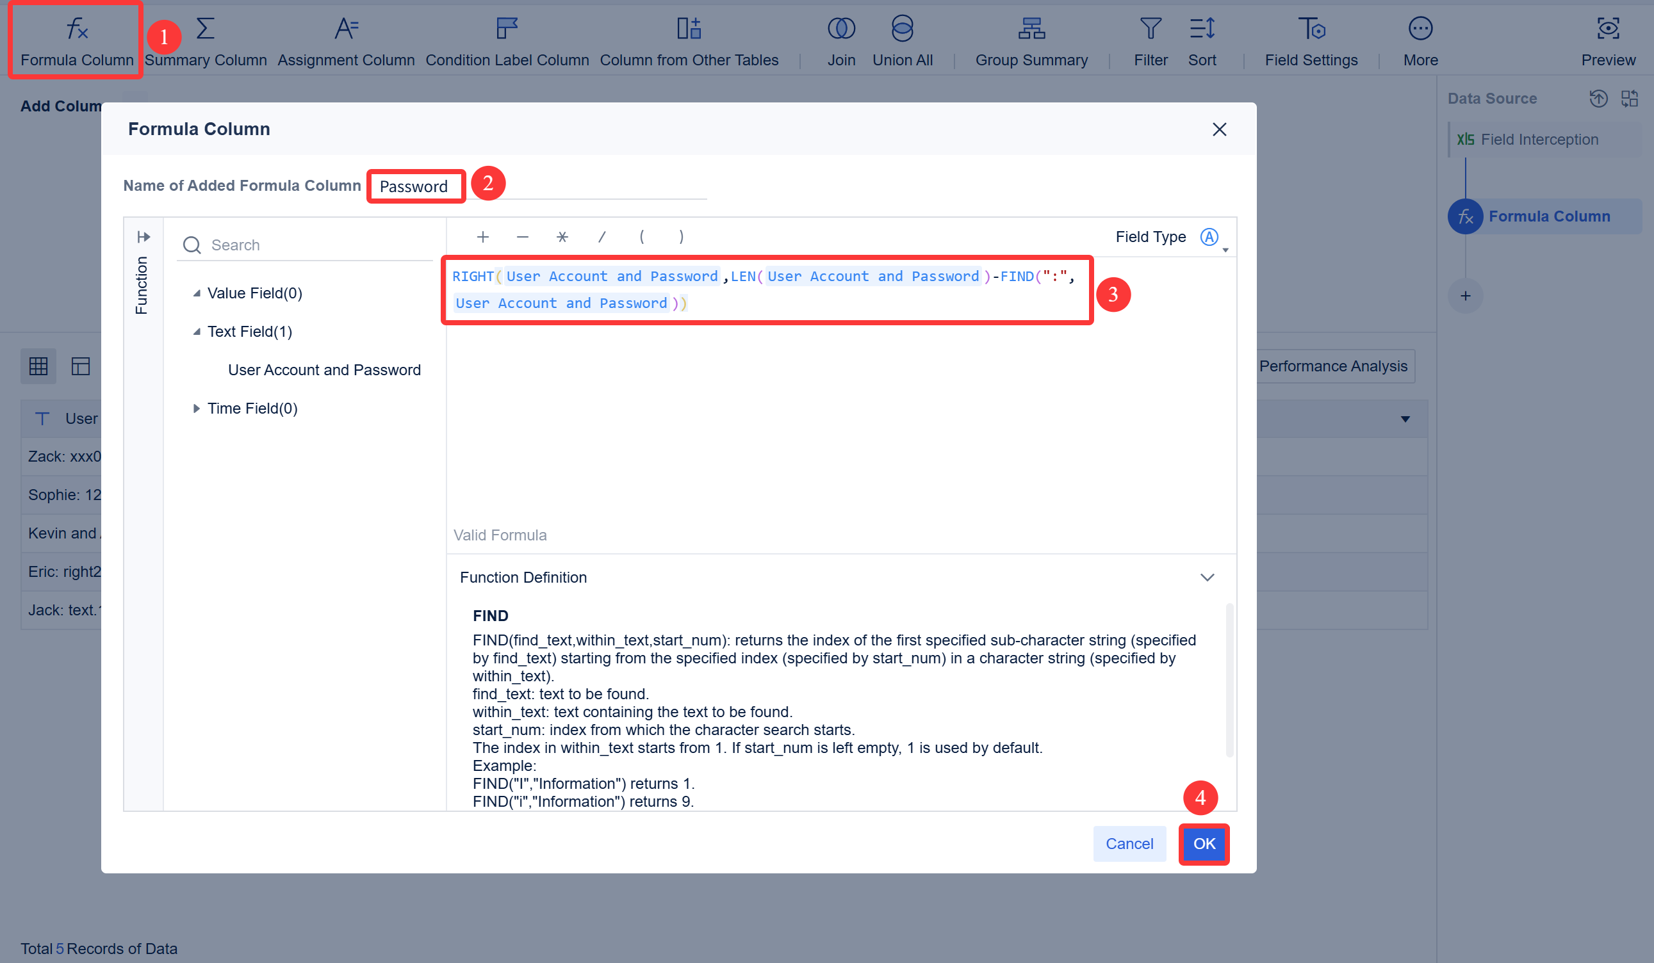Switch to the standard grid view
Viewport: 1654px width, 963px height.
click(x=38, y=366)
